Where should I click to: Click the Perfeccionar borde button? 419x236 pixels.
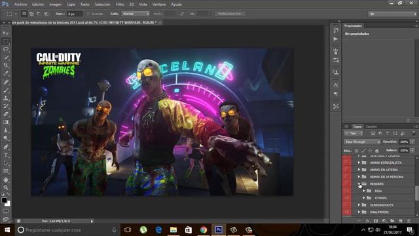click(230, 14)
